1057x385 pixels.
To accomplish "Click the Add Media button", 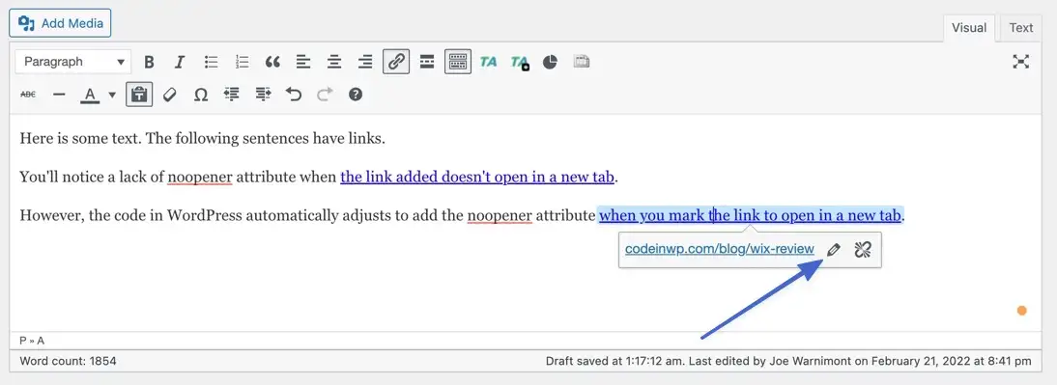I will coord(60,23).
